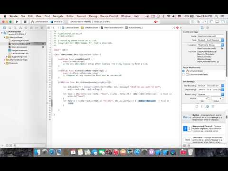
Task: Choose file location folder icon
Action: pyautogui.click(x=222, y=48)
